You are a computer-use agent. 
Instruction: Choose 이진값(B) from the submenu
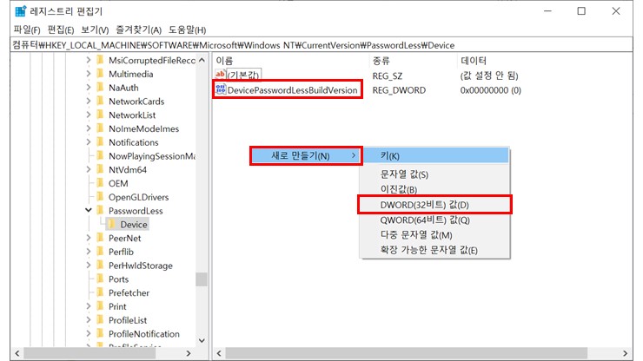[434, 190]
